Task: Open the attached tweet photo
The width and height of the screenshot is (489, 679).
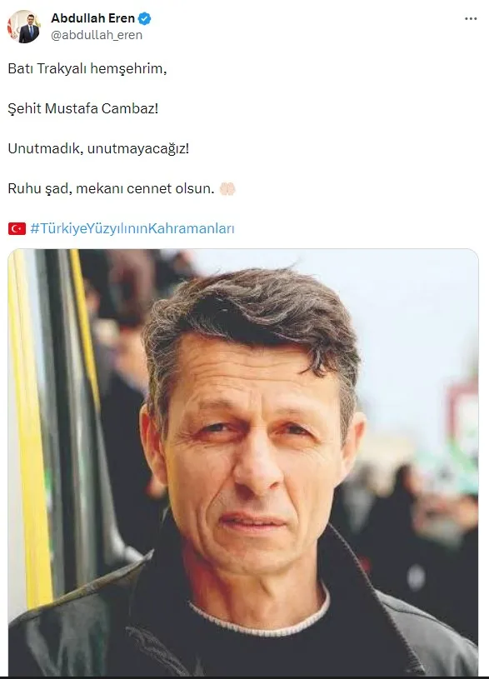Action: 243,462
